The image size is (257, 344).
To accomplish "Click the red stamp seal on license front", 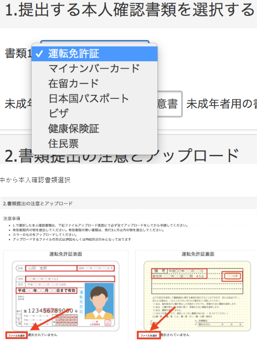I will [108, 322].
